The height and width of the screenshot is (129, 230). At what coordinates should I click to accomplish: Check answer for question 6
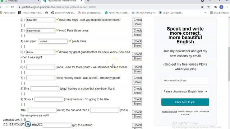137,67
